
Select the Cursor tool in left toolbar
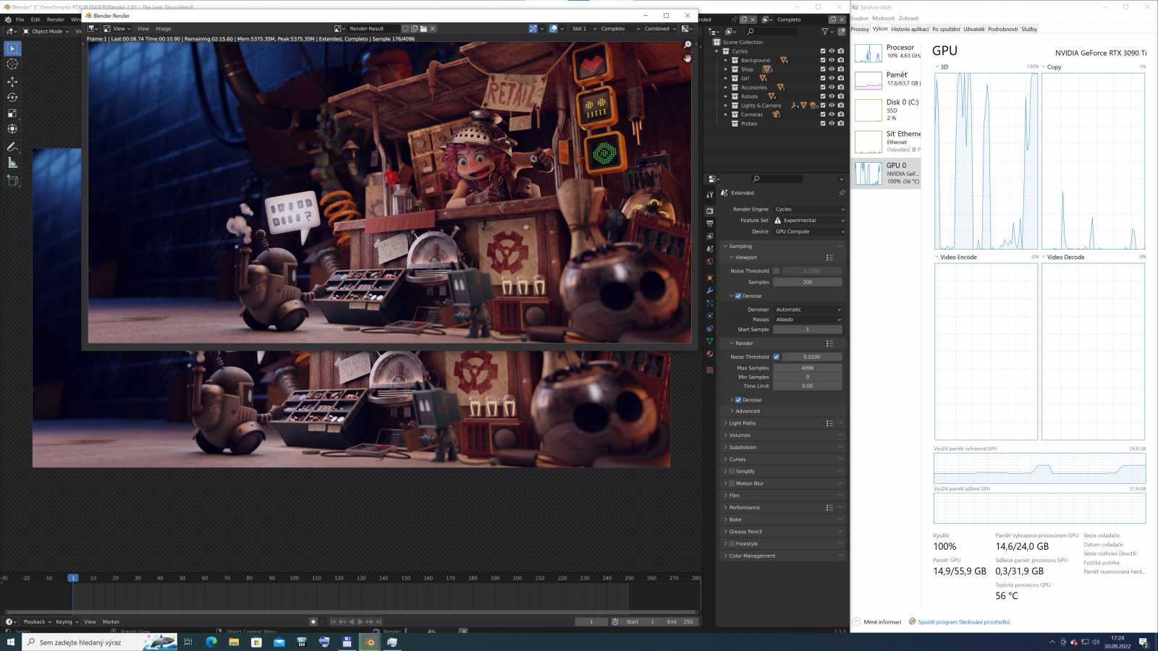point(12,64)
